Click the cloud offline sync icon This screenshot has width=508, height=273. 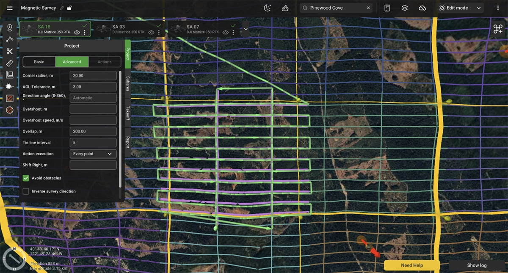click(x=422, y=8)
